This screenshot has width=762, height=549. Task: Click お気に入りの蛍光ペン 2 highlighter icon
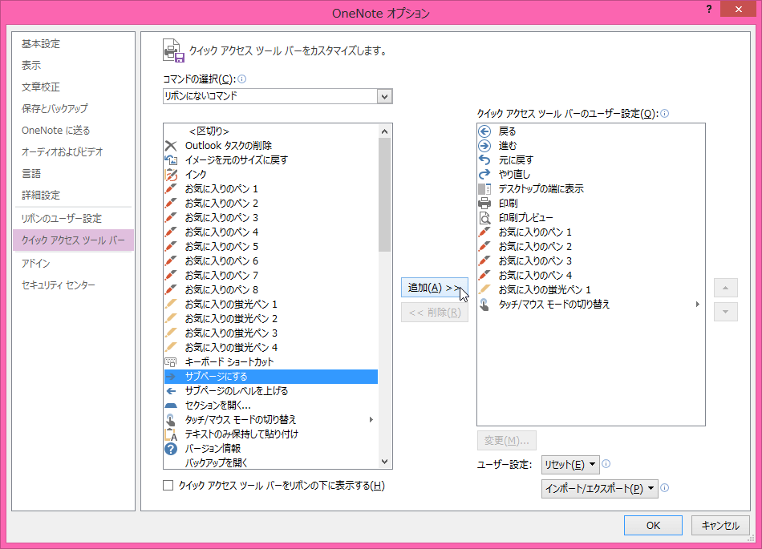tap(171, 318)
